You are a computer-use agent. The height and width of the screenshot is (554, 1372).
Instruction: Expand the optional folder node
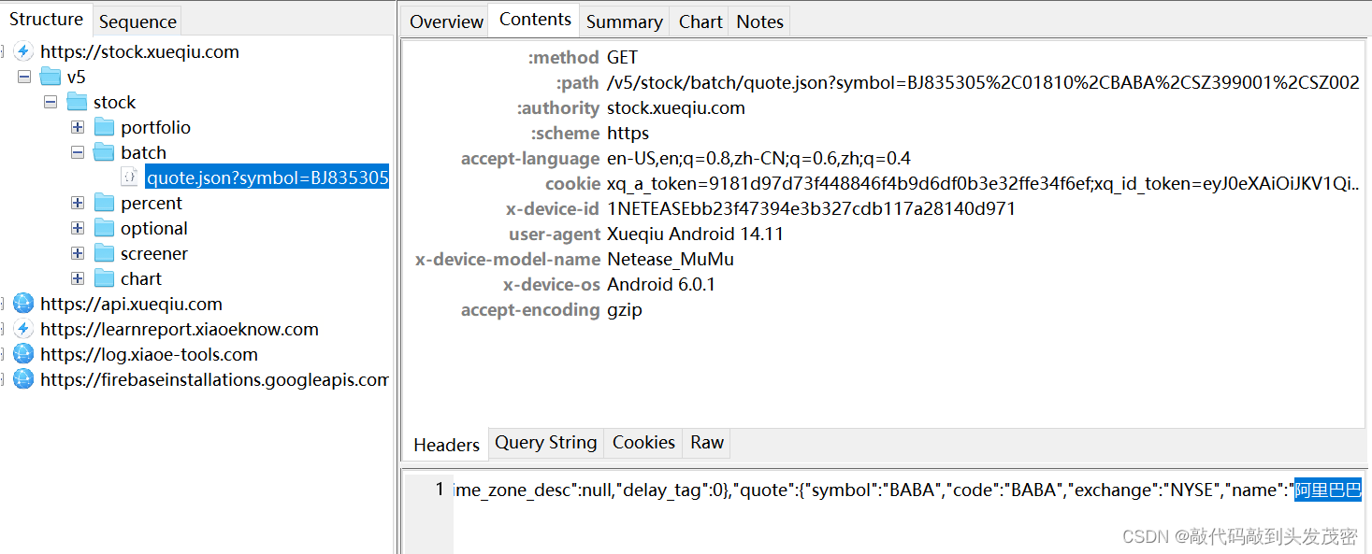[x=78, y=228]
